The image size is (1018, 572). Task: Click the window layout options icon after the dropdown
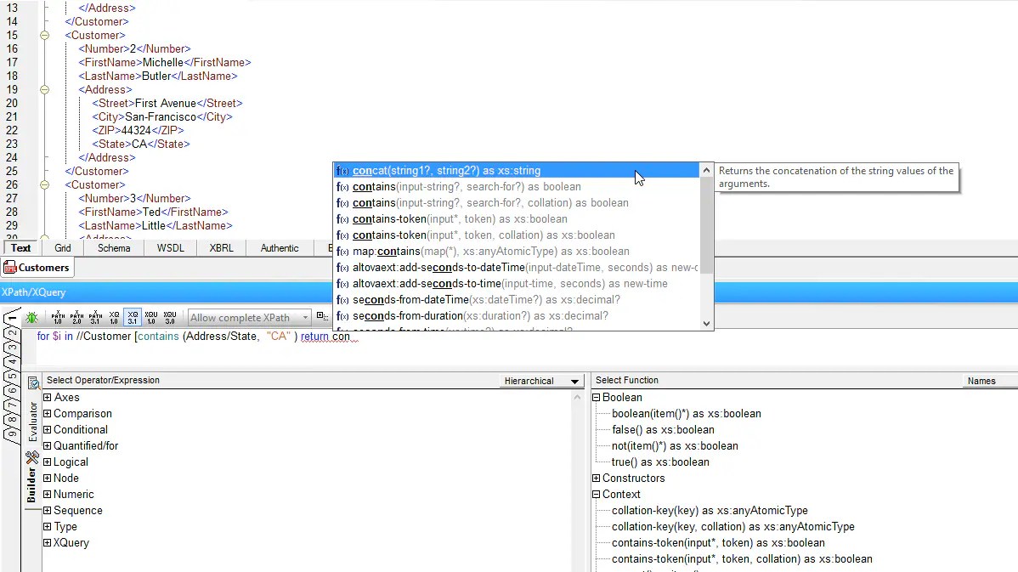pos(320,315)
